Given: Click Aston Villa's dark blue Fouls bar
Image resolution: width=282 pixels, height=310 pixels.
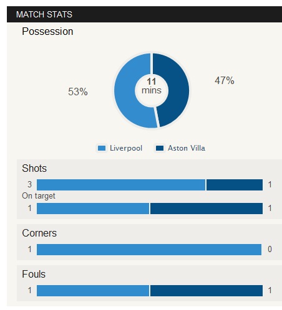Looking at the screenshot, I should coord(207,291).
